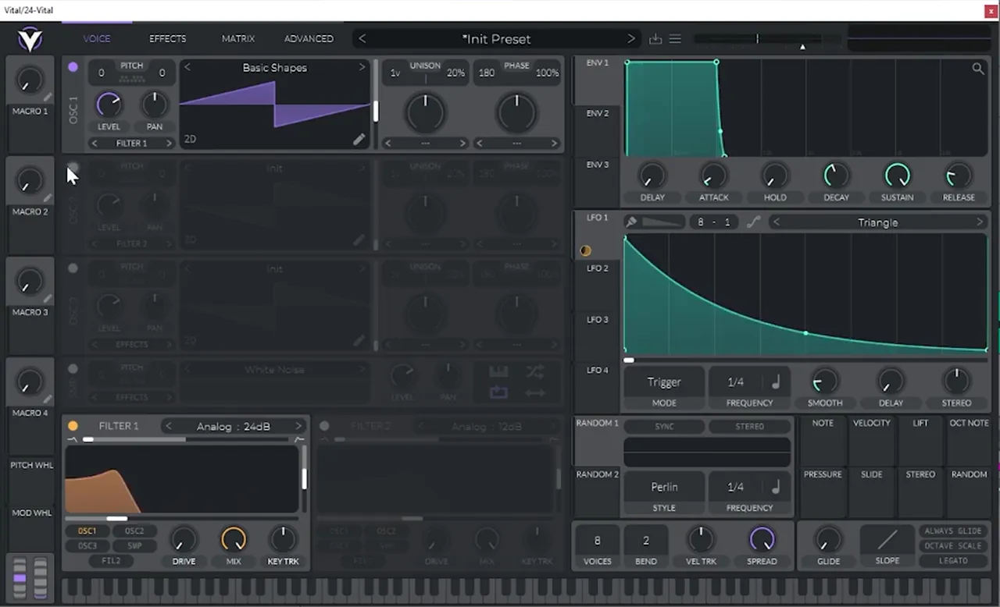Click the Vital logo icon
This screenshot has width=1000, height=607.
pyautogui.click(x=30, y=39)
